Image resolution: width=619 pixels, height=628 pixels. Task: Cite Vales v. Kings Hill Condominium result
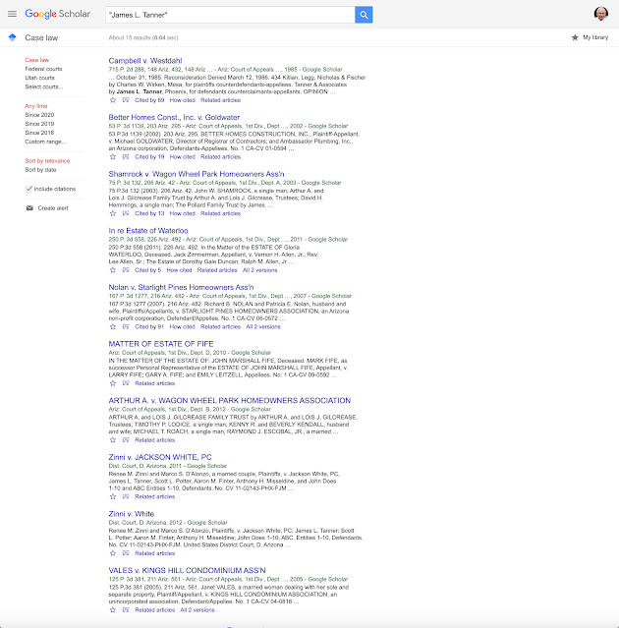click(126, 610)
